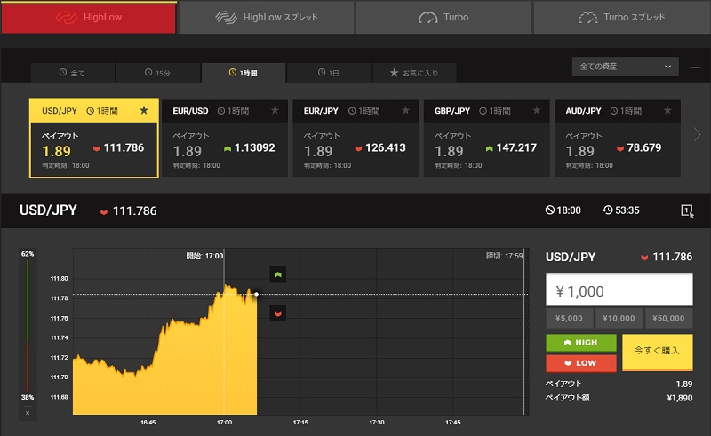Image resolution: width=711 pixels, height=436 pixels.
Task: Filter by 全て time tab
Action: click(x=73, y=73)
